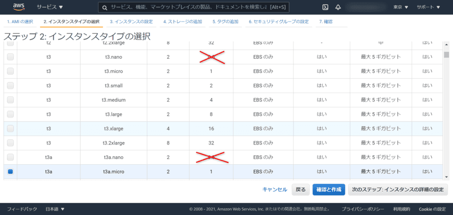
Task: Click the キャンセル link
Action: point(275,190)
